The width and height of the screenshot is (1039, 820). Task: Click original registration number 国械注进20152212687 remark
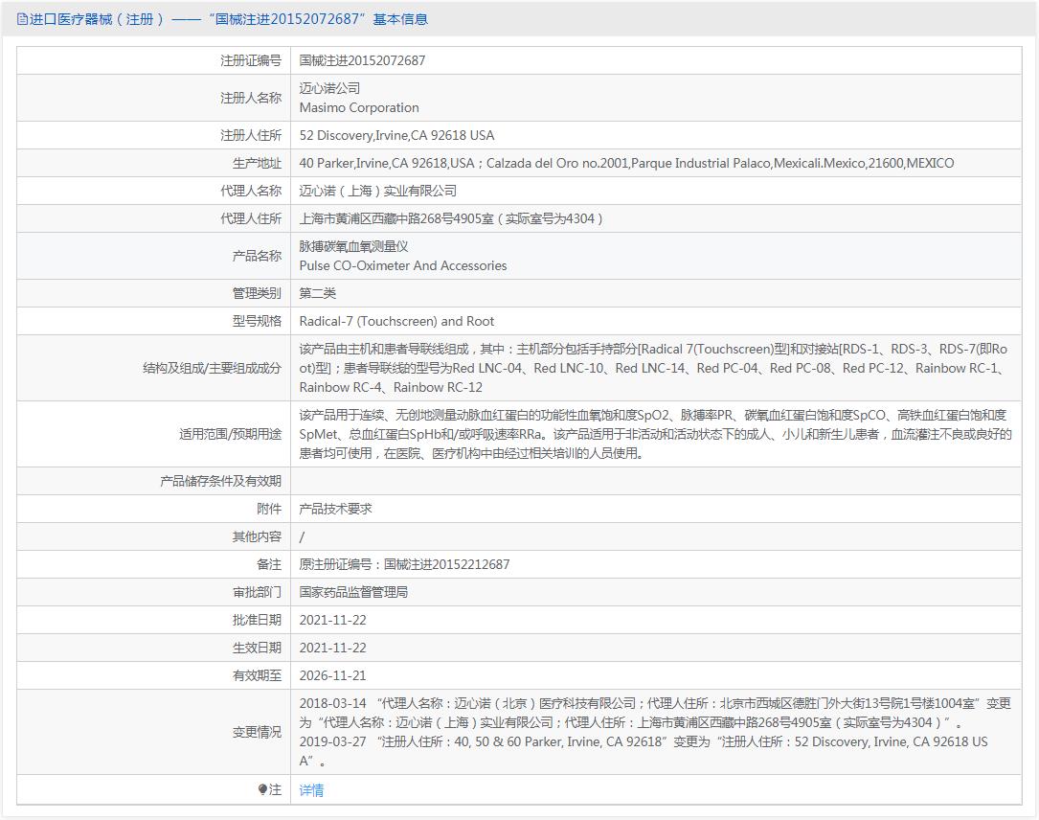click(404, 564)
